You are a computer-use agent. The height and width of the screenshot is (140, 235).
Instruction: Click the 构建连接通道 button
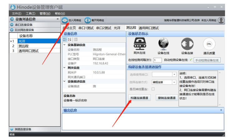(140, 98)
